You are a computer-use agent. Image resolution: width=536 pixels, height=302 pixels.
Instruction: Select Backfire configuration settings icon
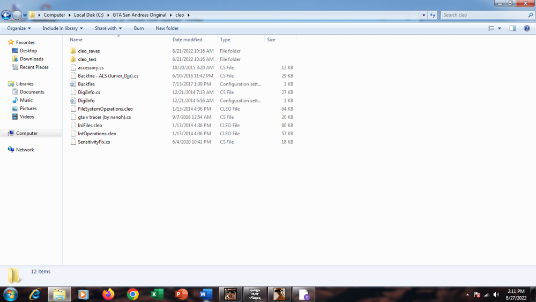[x=73, y=84]
